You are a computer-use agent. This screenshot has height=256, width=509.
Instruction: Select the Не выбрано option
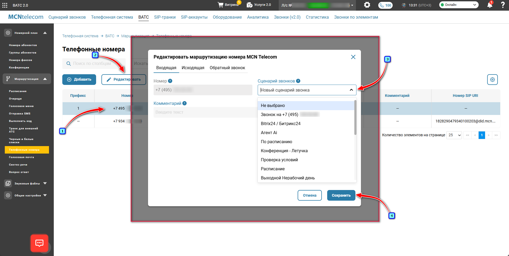pos(306,105)
